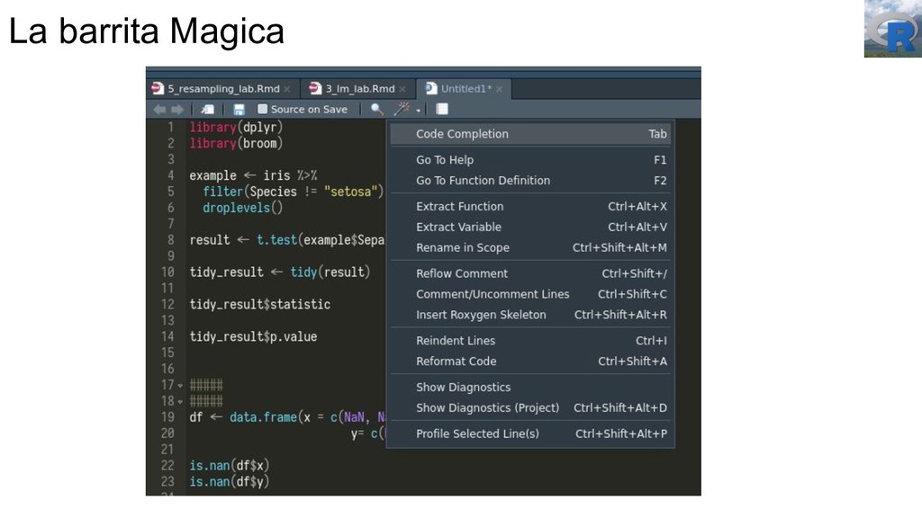Collapse the code section fold at line 18

180,402
